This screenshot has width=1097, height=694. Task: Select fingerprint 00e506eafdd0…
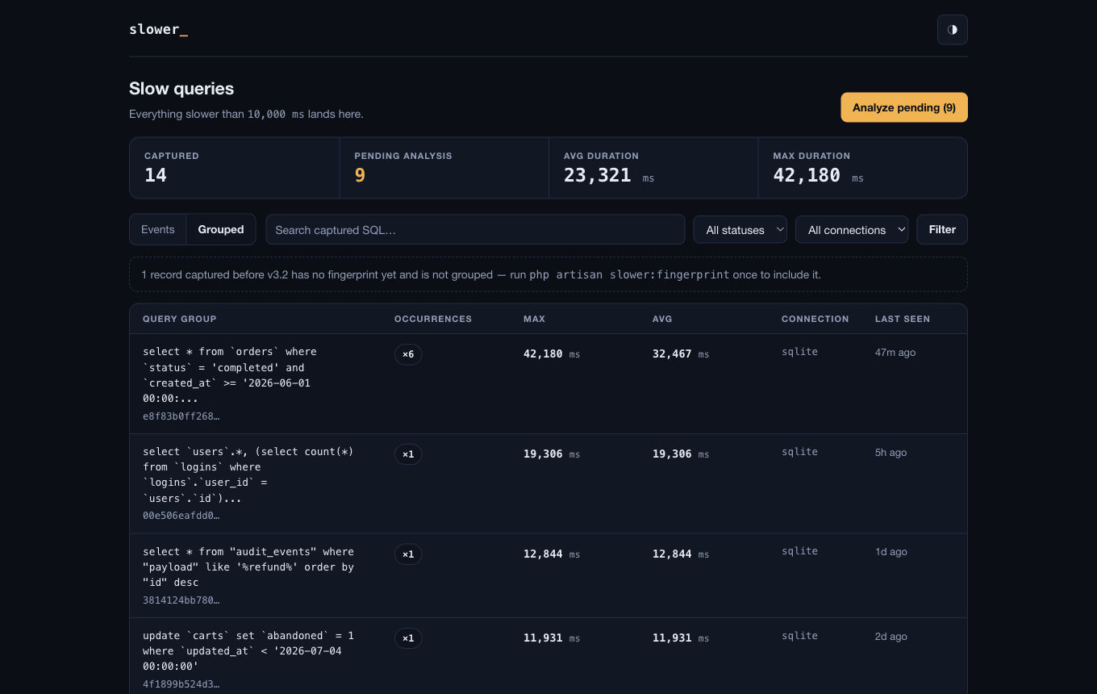tap(181, 516)
